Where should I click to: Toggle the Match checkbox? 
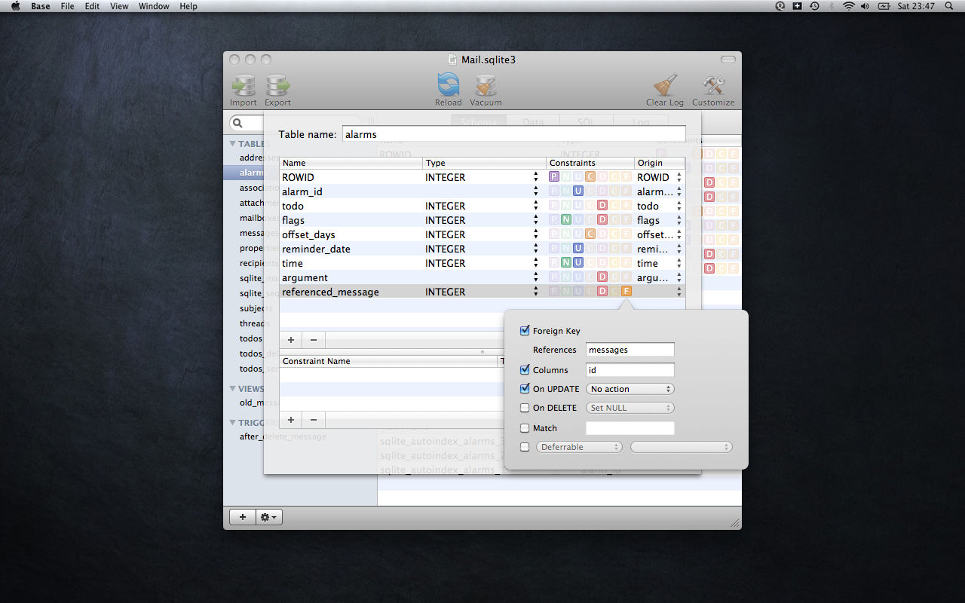coord(525,428)
